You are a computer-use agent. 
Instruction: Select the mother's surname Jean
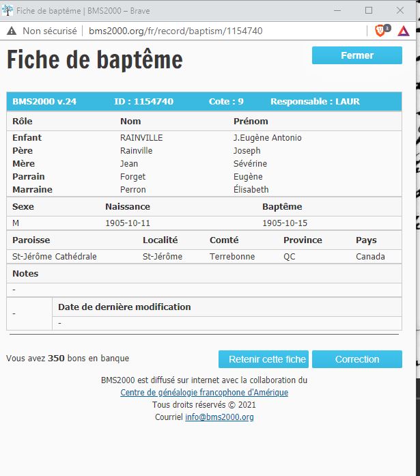(x=129, y=164)
